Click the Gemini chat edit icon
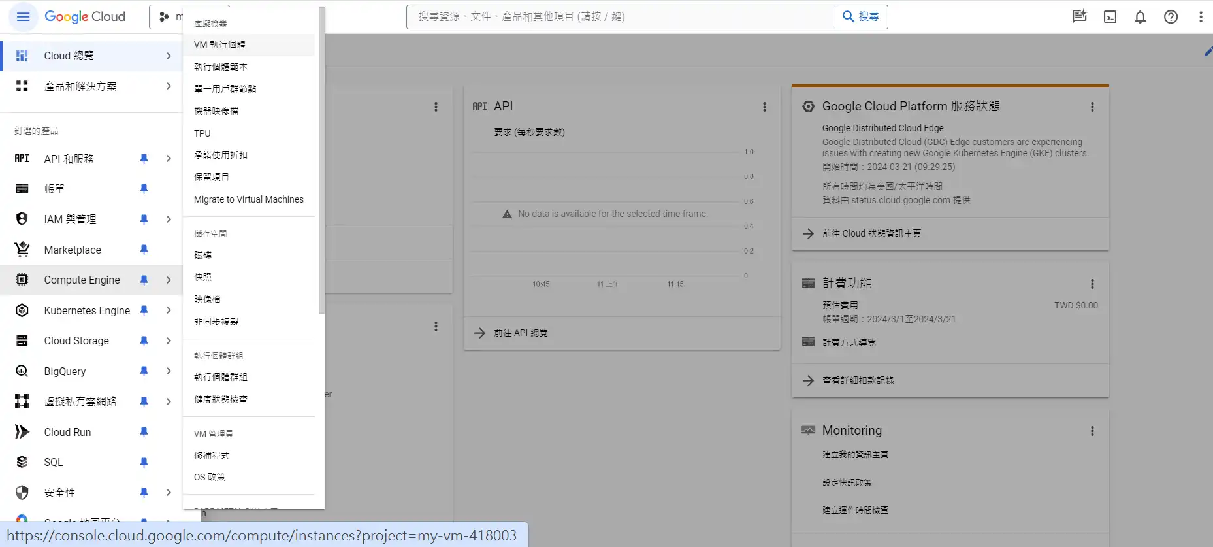The width and height of the screenshot is (1213, 547). pos(1078,17)
